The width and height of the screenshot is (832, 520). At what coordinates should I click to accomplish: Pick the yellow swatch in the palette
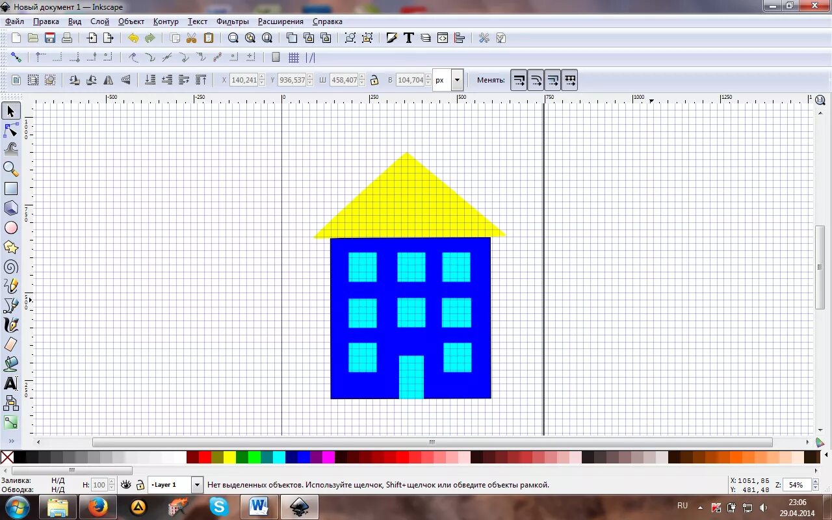(229, 457)
